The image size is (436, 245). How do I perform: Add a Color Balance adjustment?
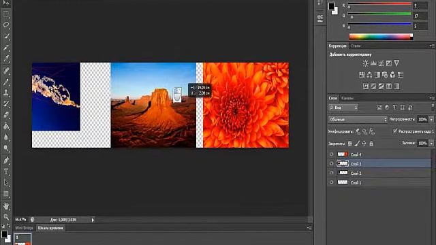(x=369, y=75)
